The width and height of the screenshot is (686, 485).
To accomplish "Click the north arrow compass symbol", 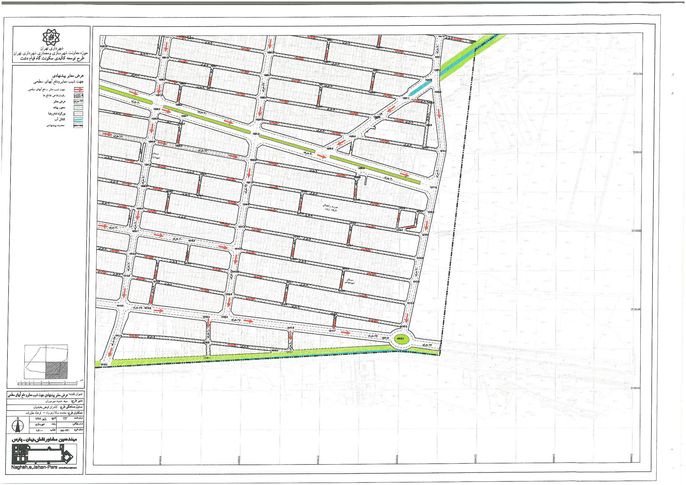I will click(x=18, y=426).
